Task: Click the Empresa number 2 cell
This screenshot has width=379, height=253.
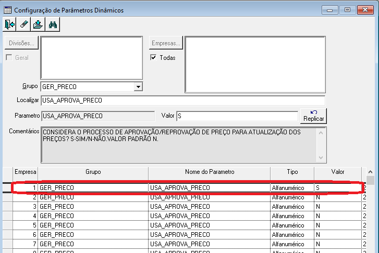Action: [x=25, y=197]
